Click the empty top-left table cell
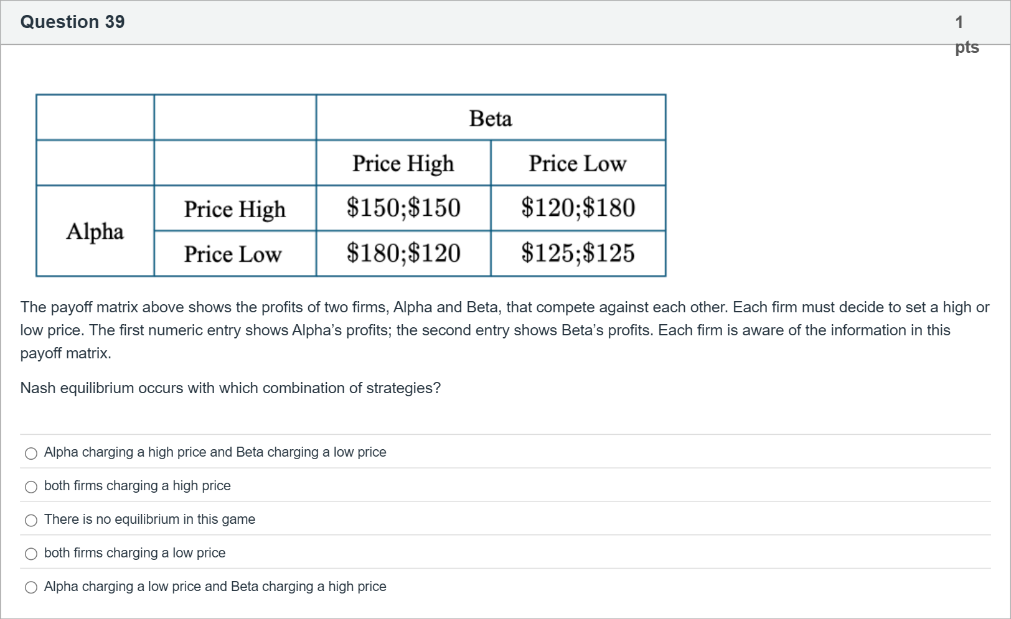Screen dimensions: 1011x619 click(x=95, y=118)
